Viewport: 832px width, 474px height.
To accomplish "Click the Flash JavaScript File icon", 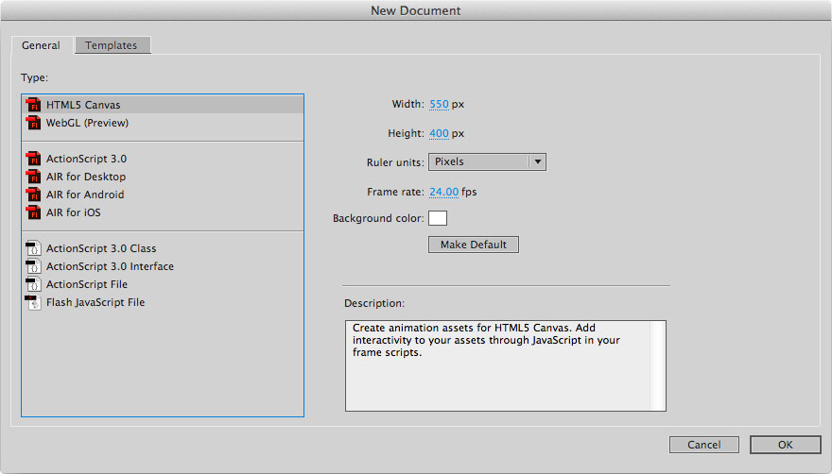I will [33, 302].
